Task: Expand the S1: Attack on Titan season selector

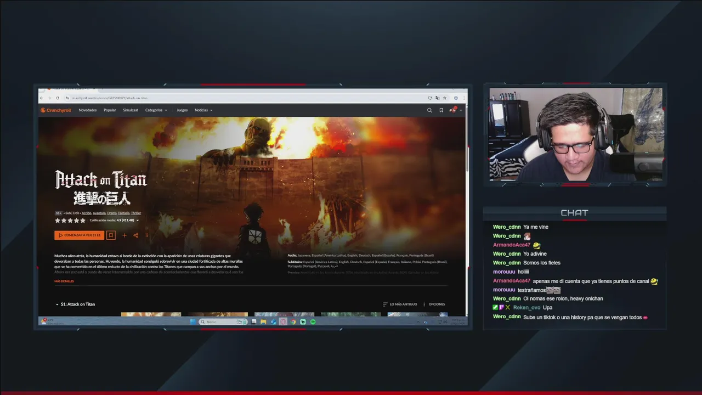Action: click(x=75, y=304)
